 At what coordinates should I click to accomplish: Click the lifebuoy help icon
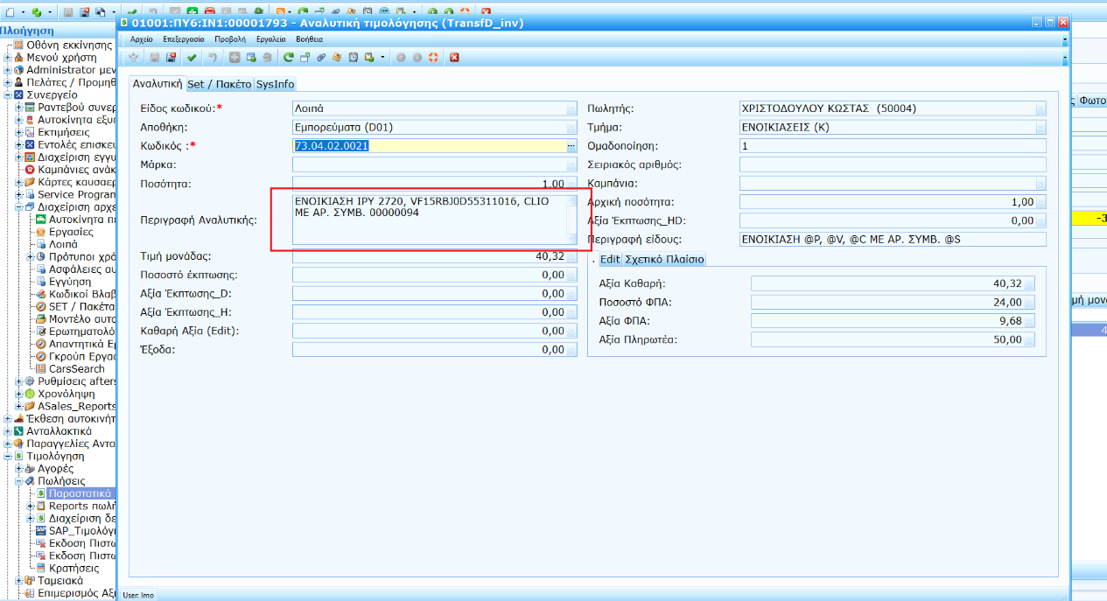point(432,58)
